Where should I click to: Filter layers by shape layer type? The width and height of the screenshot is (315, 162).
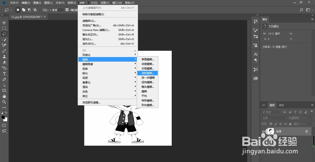coord(301,112)
